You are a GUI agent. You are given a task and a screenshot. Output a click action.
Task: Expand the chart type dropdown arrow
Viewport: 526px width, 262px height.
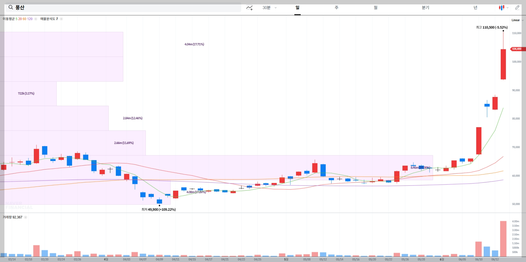coord(507,8)
